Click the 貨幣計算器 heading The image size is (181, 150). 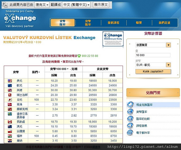click(153, 33)
